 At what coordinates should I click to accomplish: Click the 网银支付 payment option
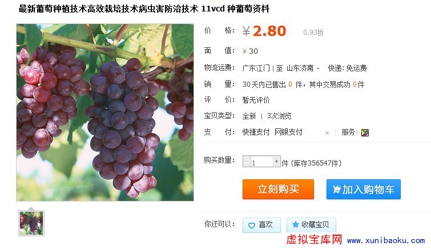tap(288, 132)
